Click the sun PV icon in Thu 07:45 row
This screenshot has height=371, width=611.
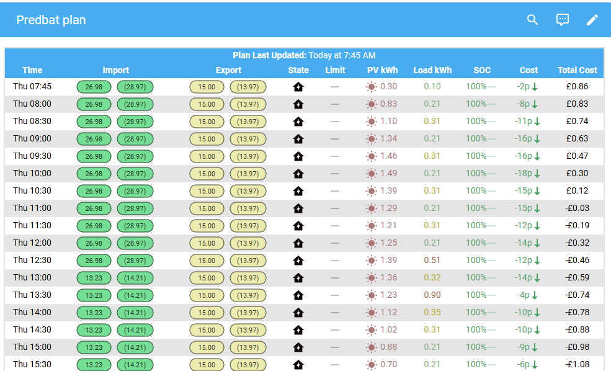click(372, 87)
